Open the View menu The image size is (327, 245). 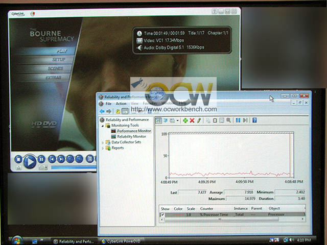click(134, 103)
